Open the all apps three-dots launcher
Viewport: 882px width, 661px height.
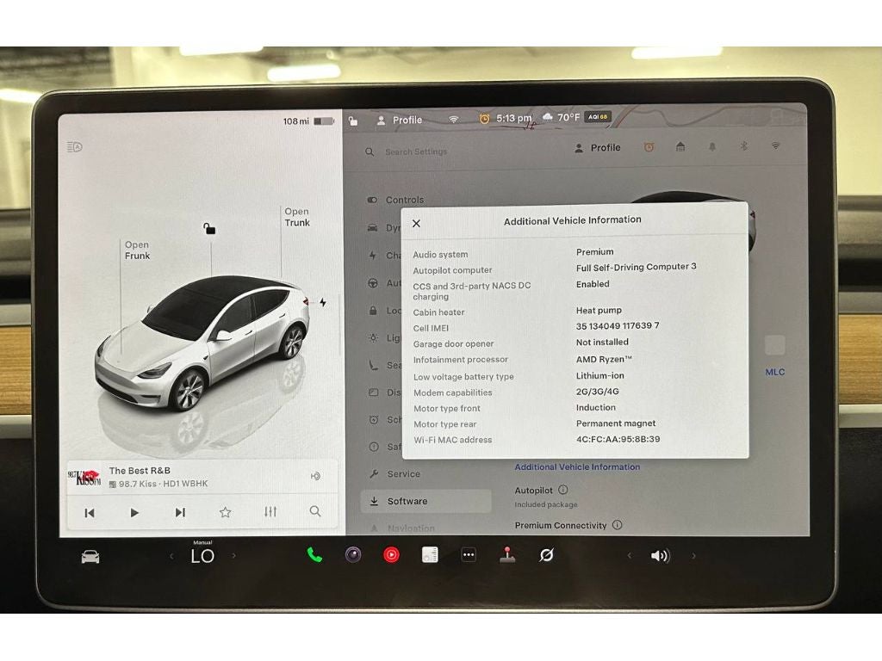(x=469, y=555)
